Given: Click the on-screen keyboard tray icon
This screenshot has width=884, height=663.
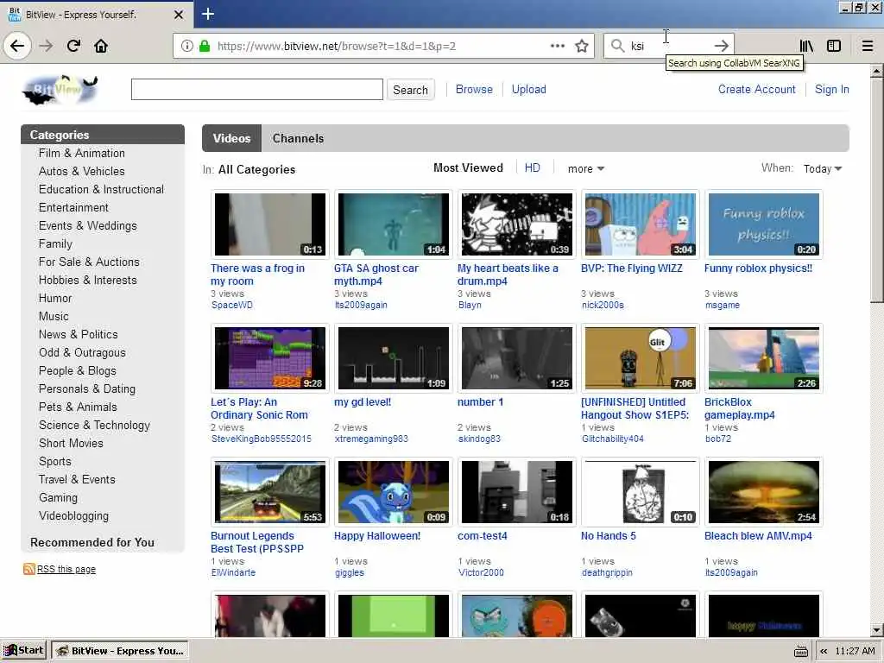Looking at the screenshot, I should pyautogui.click(x=801, y=651).
